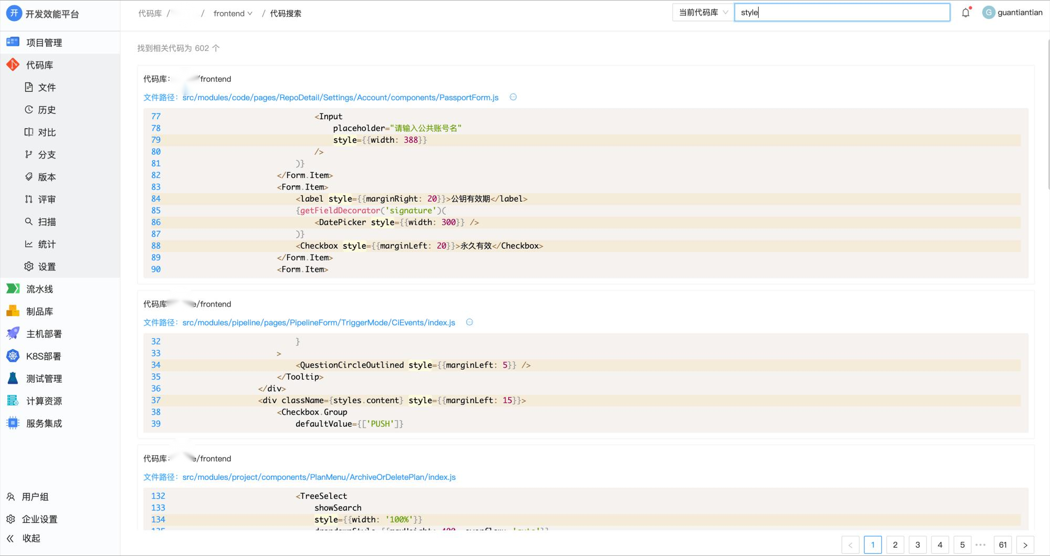Open the frontend repository dropdown in breadcrumb
This screenshot has width=1050, height=556.
[x=233, y=14]
